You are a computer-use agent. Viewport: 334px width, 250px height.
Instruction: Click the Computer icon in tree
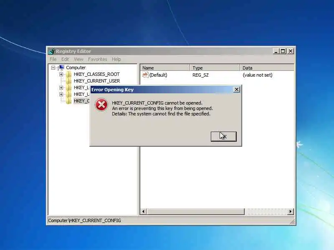point(61,67)
